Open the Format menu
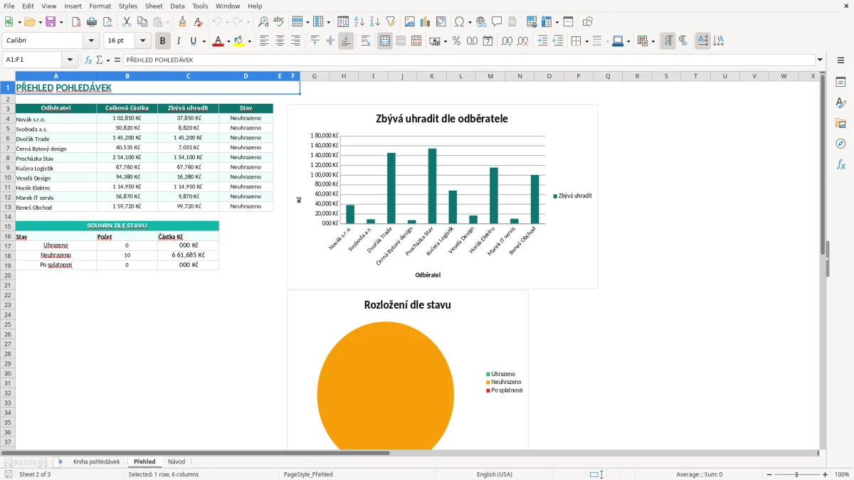 [x=100, y=6]
